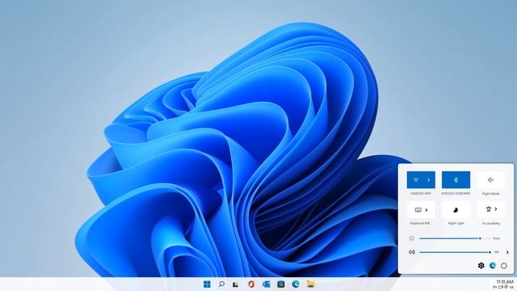Toggle the Bluetooth quick setting tile
This screenshot has width=517, height=291.
tap(456, 179)
